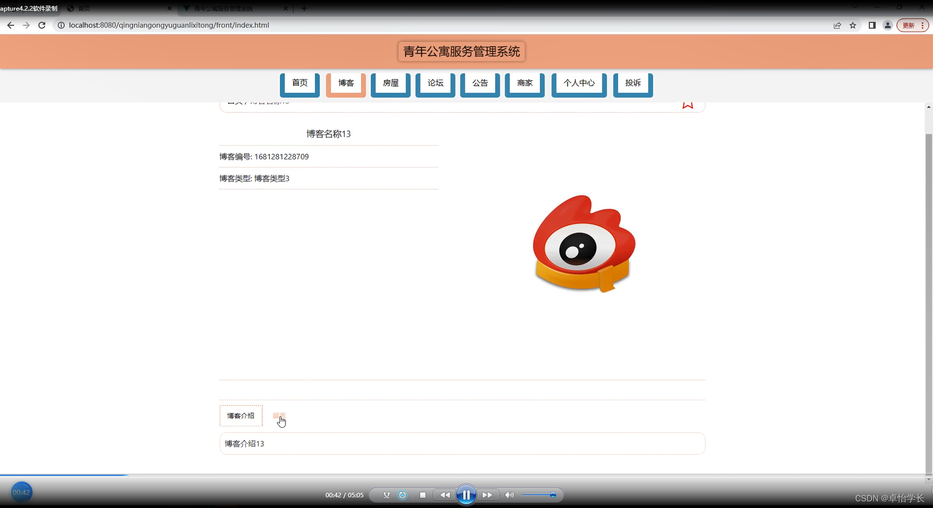Toggle repeat in media player
The width and height of the screenshot is (933, 508).
point(402,495)
